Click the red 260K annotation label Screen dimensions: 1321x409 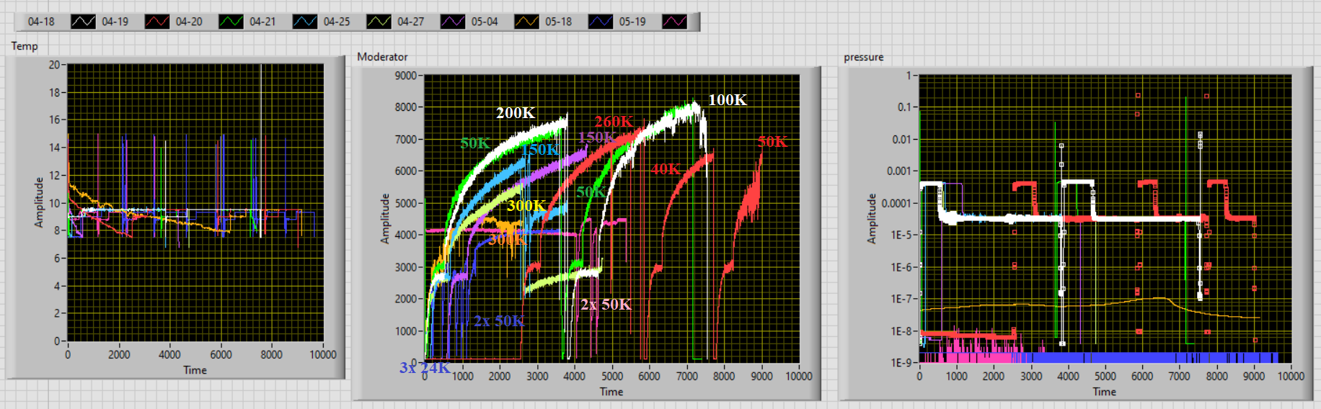point(614,122)
